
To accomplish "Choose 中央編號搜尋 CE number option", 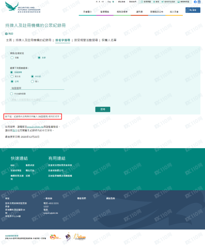I will [x=11, y=94].
